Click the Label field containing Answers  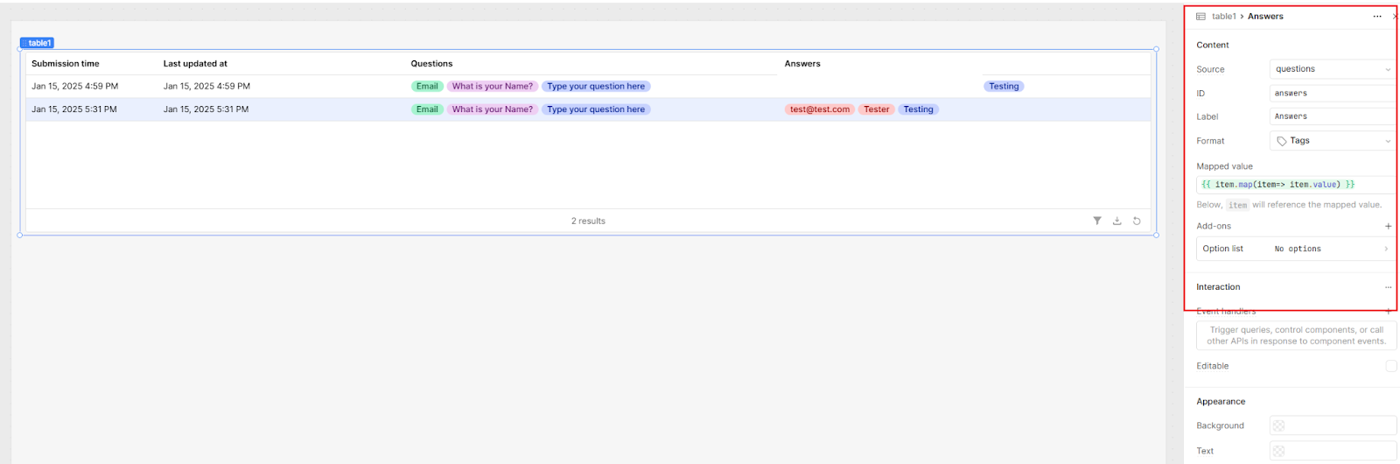tap(1332, 116)
